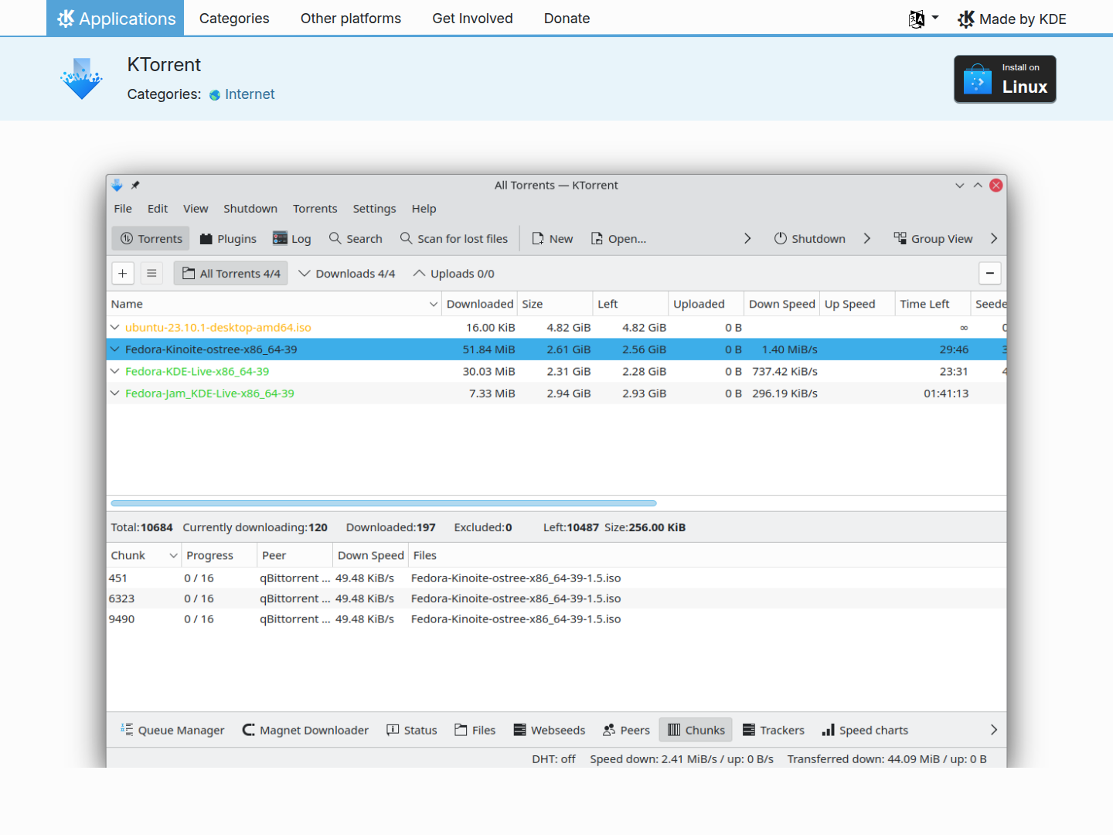Open the Log view icon
This screenshot has height=835, width=1113.
[280, 238]
